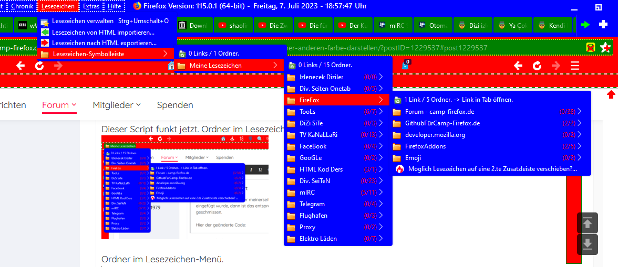Expand chevron of developer.mozilla.org folder

pos(579,135)
